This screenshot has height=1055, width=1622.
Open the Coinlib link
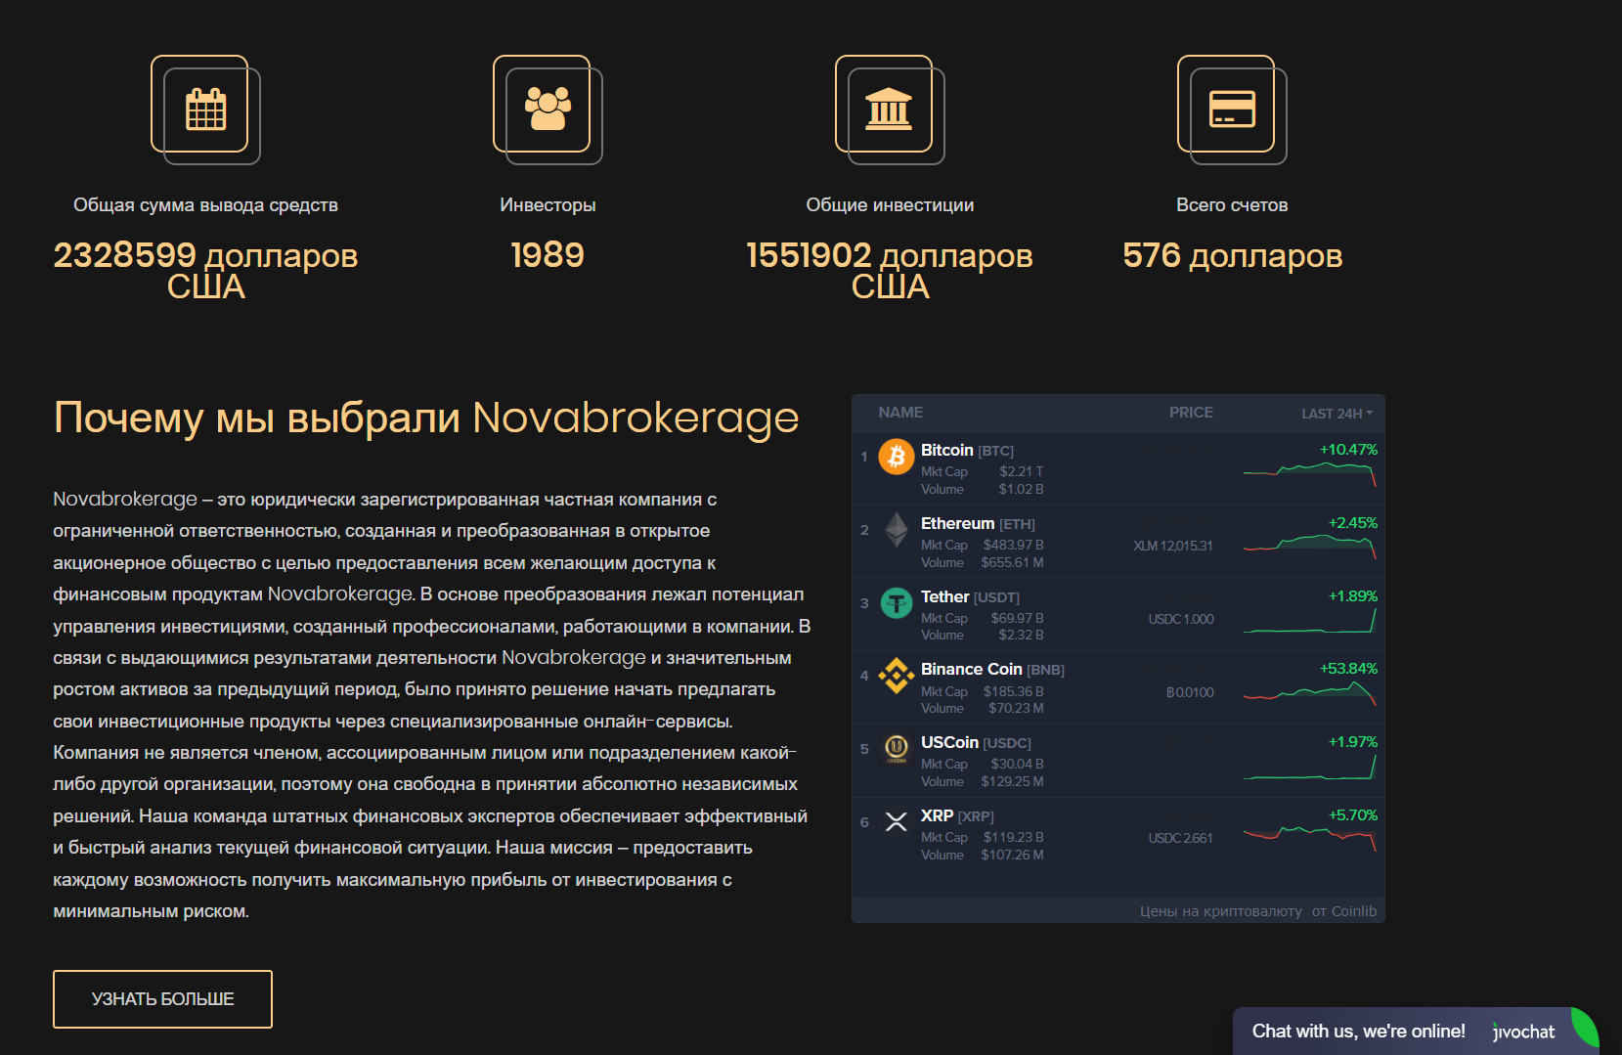click(1354, 910)
